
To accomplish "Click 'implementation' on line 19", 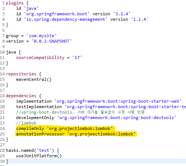I will (34, 101).
